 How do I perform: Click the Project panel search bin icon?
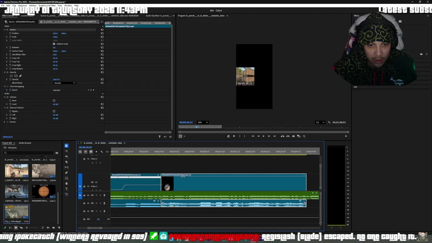tap(57, 153)
